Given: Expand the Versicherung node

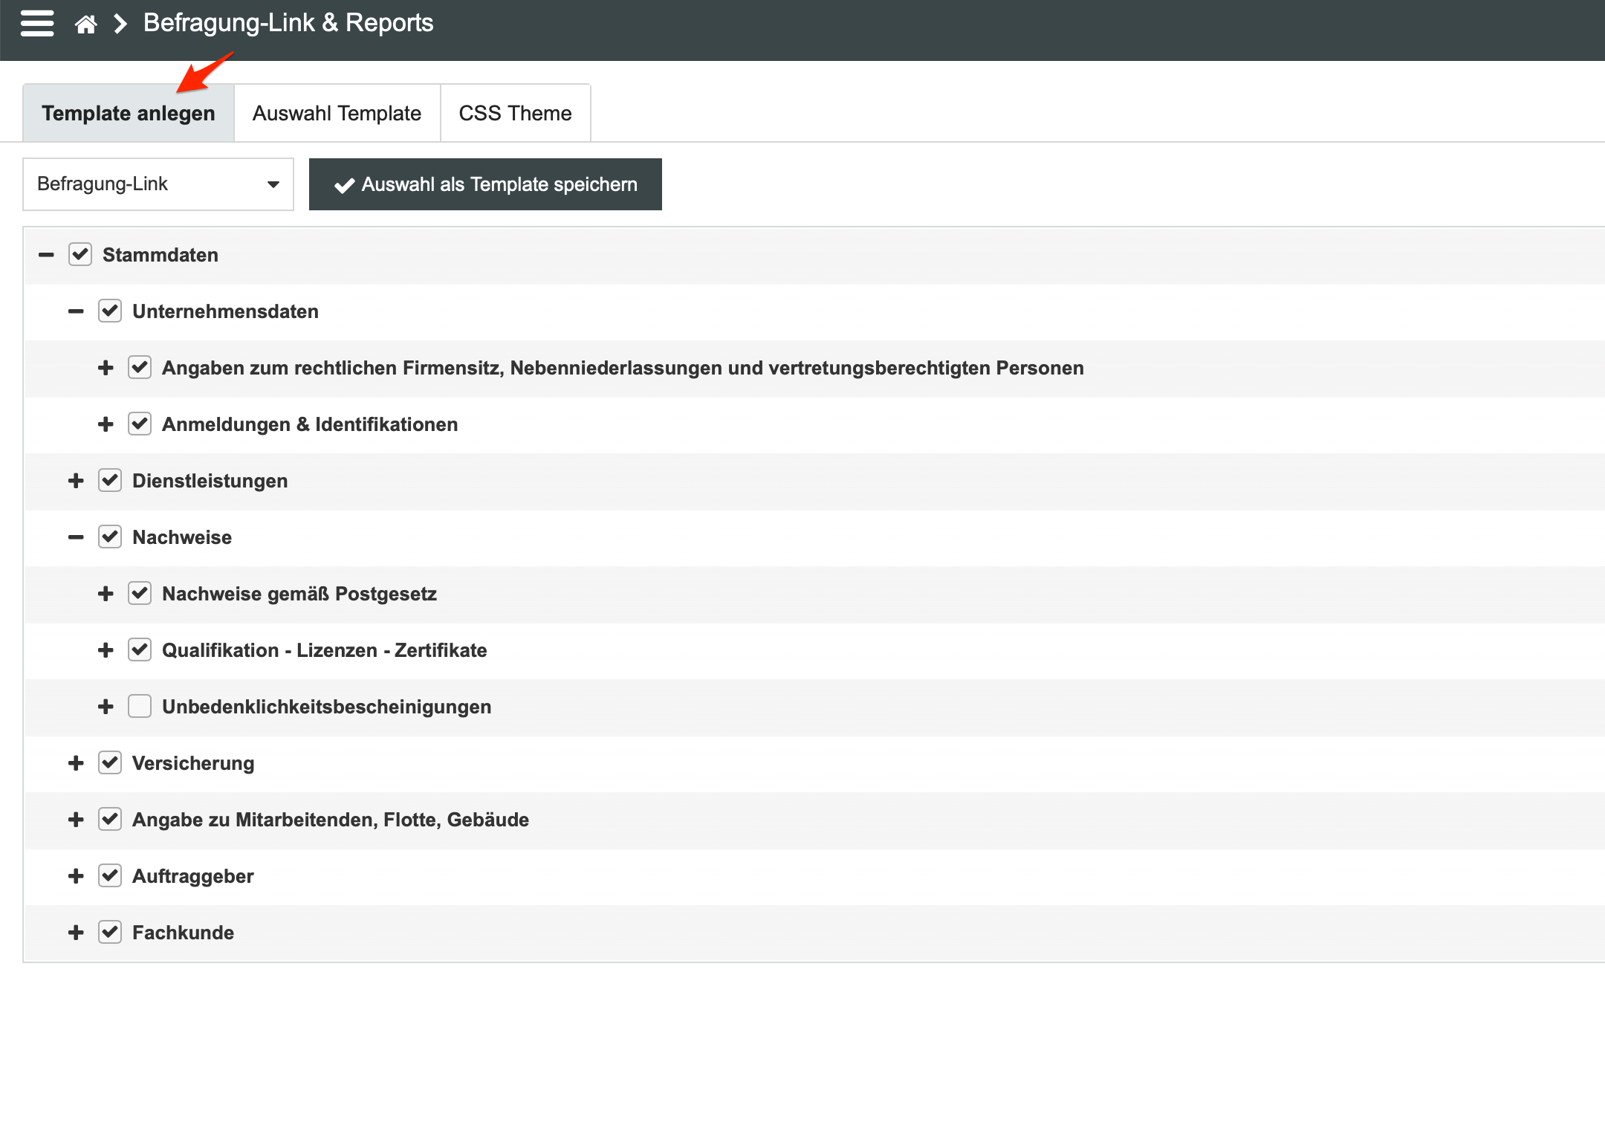Looking at the screenshot, I should pyautogui.click(x=76, y=763).
